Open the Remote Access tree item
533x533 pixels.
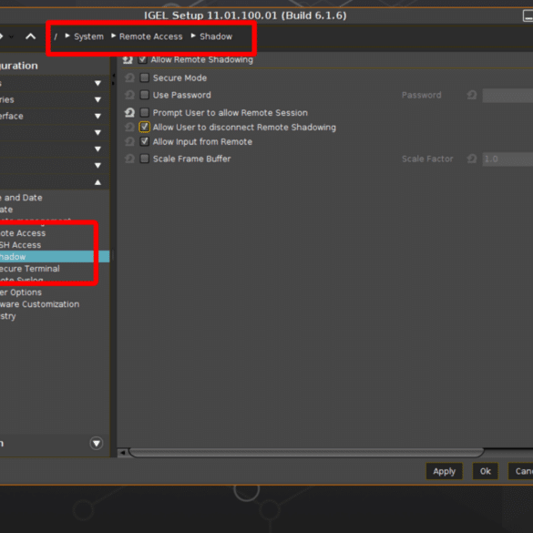[x=23, y=233]
